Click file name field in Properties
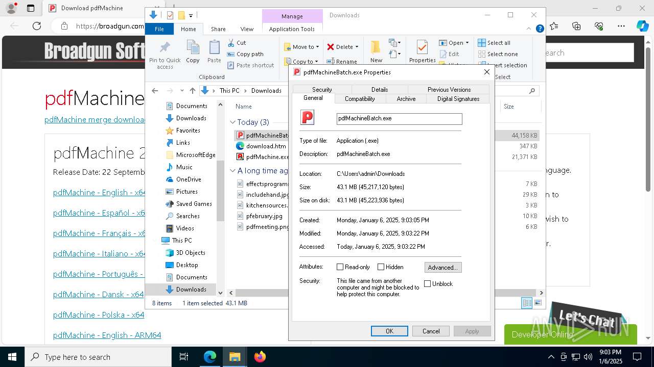Screen dimensions: 654x367 [x=400, y=119]
